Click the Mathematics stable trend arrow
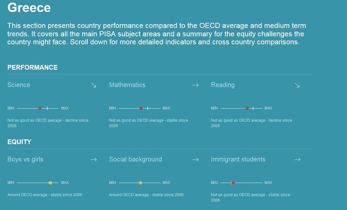347x210 pixels. click(x=195, y=85)
